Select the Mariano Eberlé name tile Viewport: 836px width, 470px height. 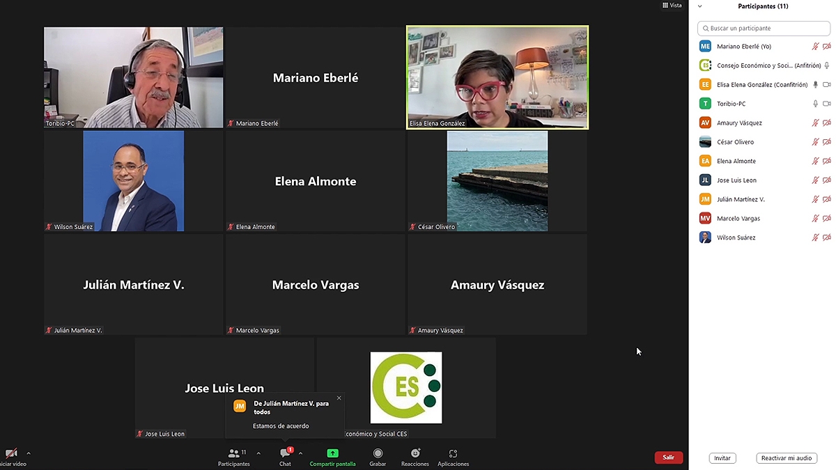pos(316,77)
